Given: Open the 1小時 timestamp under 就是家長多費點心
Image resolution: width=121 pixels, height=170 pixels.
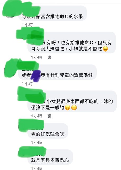Looking at the screenshot, I should [37, 168].
